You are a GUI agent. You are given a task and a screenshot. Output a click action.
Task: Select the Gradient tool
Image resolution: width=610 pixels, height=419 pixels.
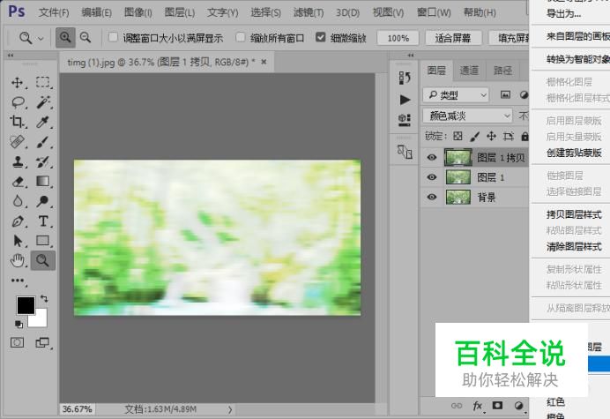(43, 182)
